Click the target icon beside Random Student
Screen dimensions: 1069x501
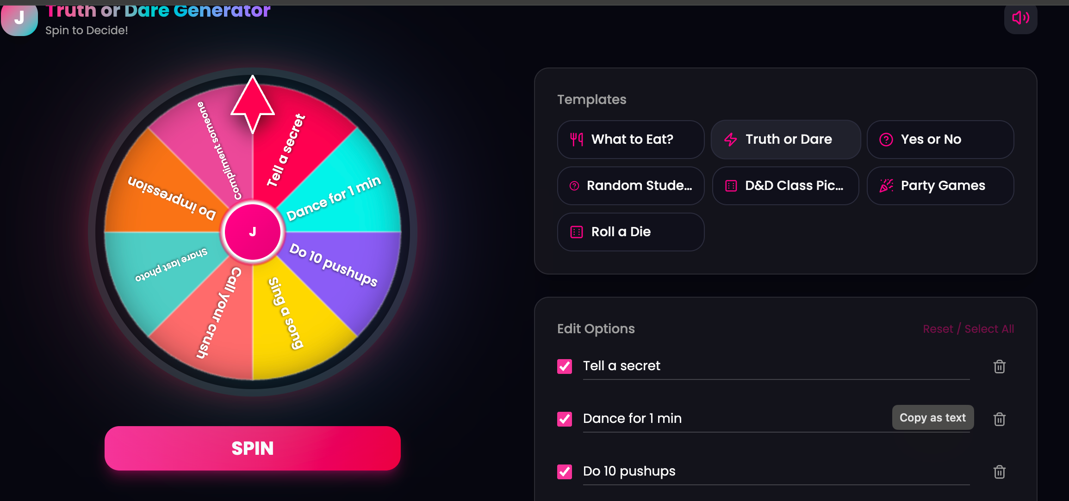point(576,185)
